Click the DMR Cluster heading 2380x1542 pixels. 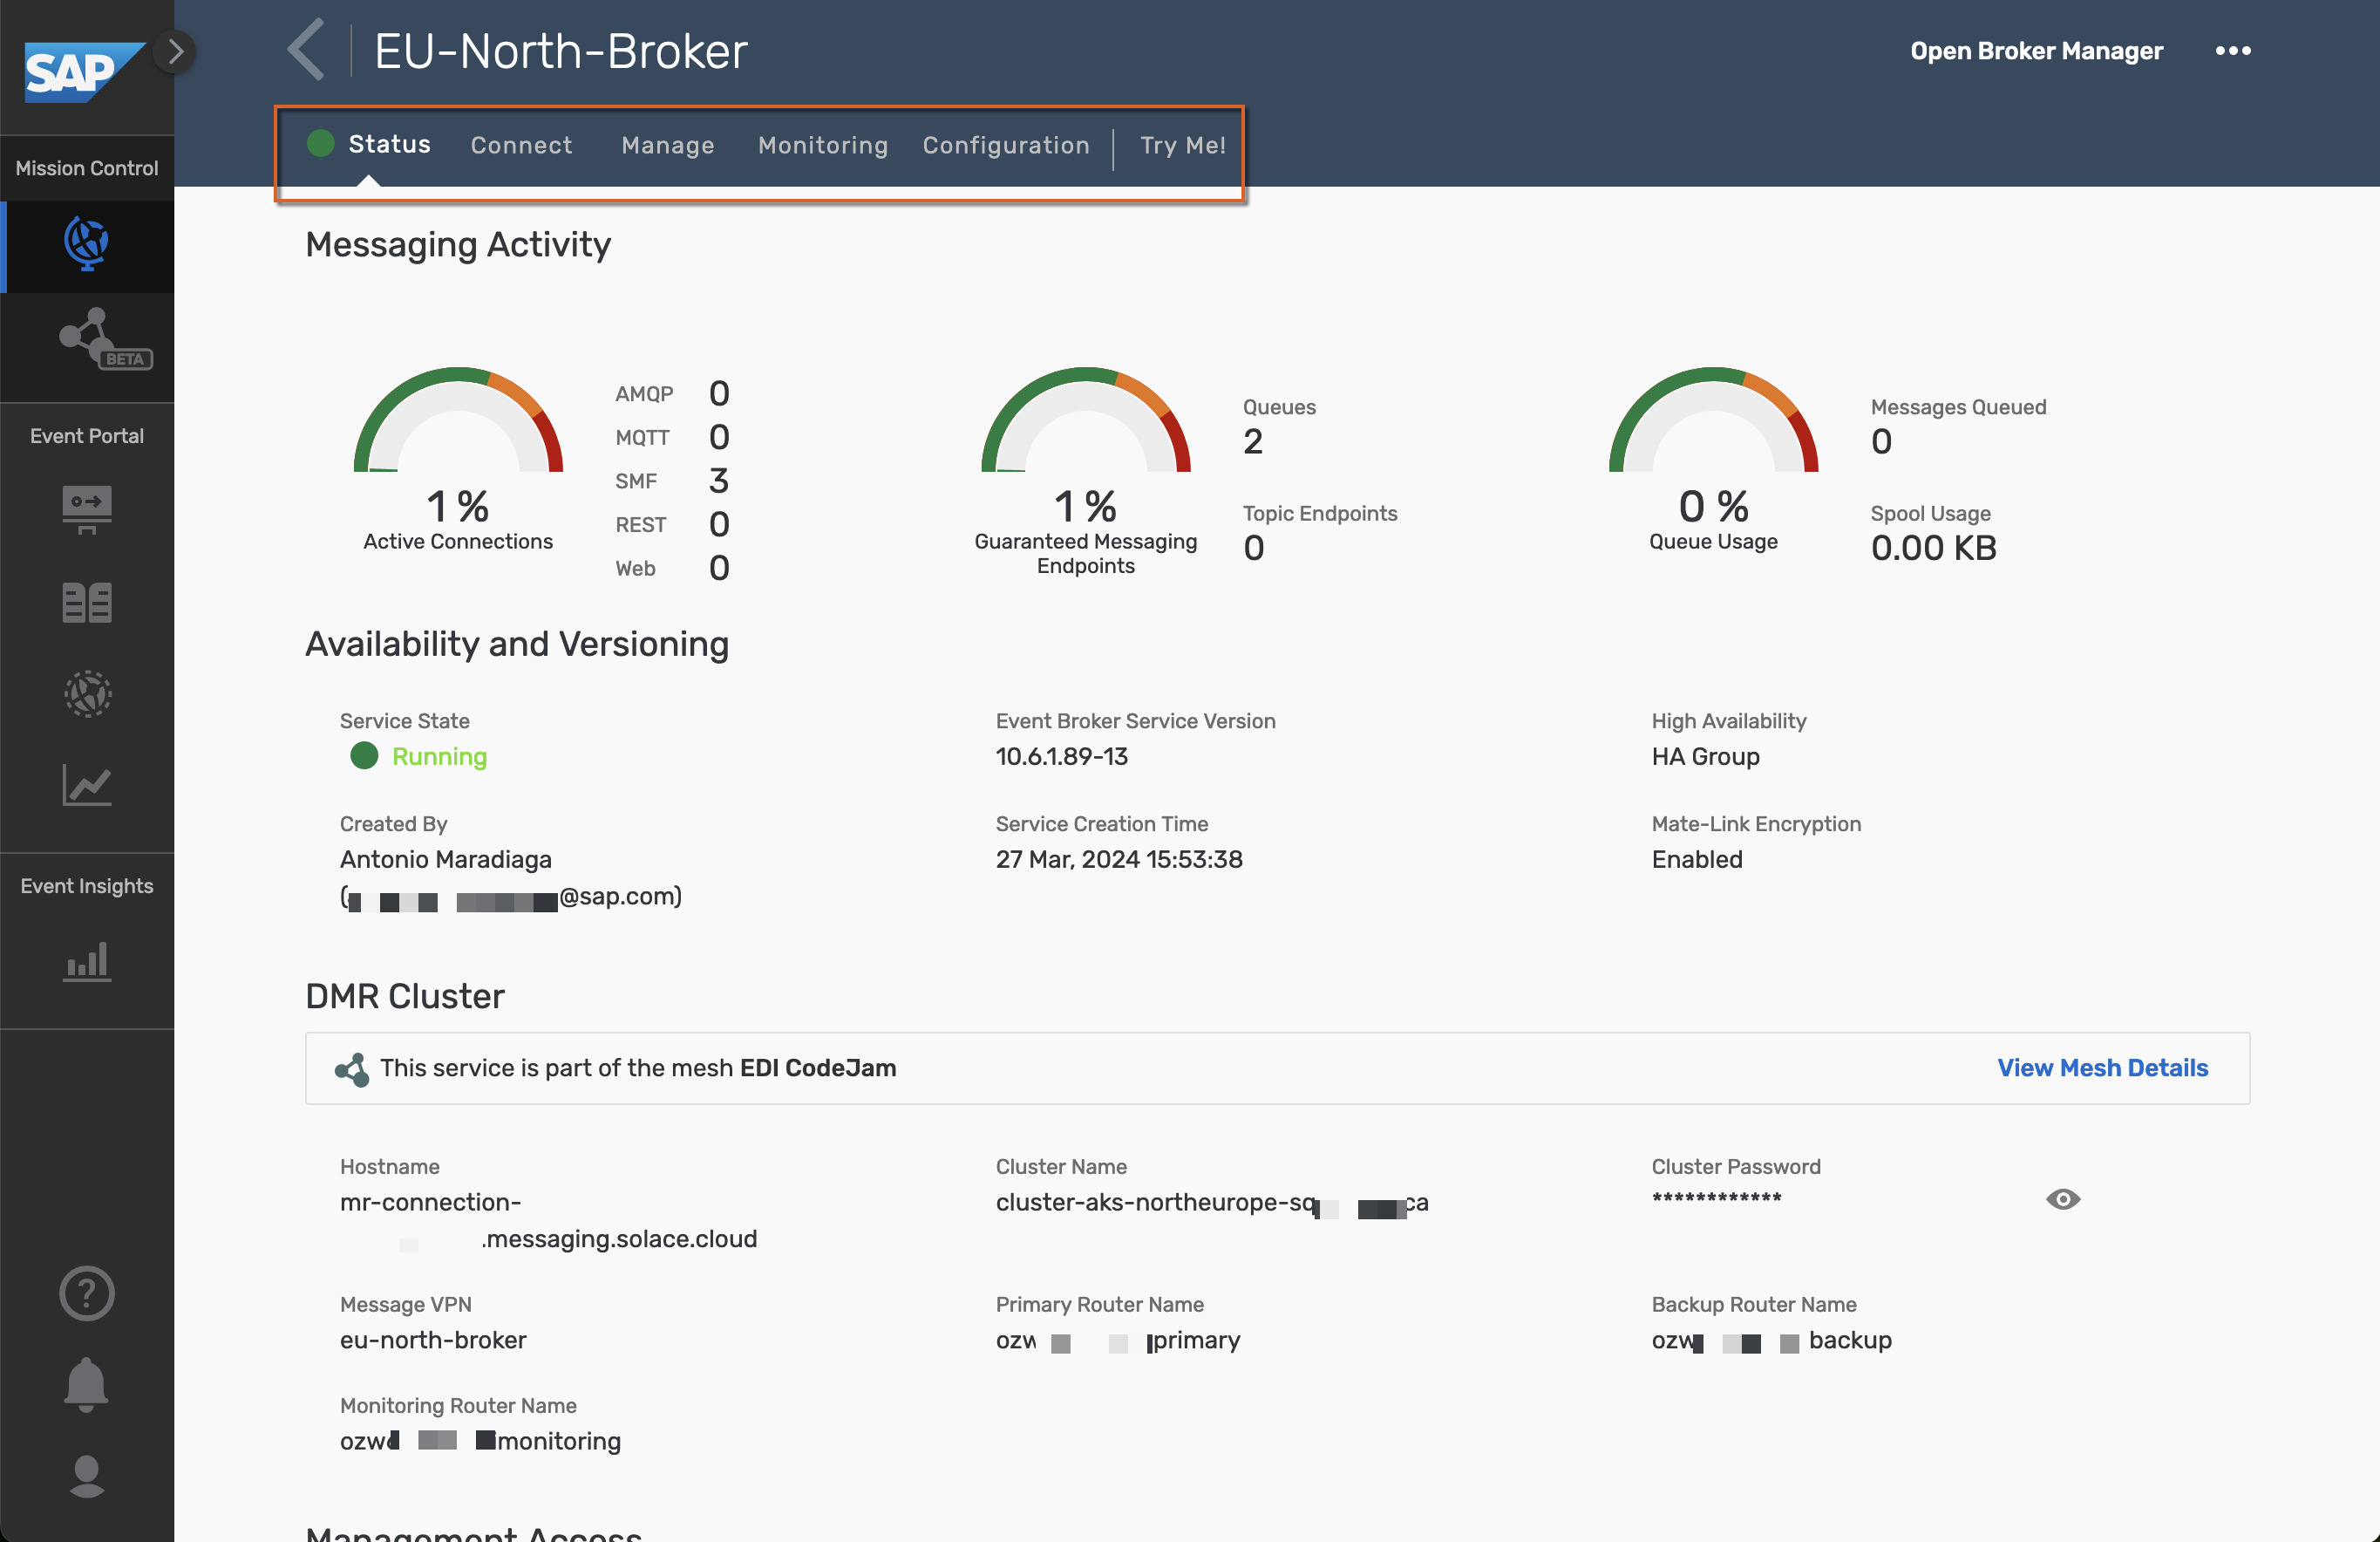[x=405, y=997]
